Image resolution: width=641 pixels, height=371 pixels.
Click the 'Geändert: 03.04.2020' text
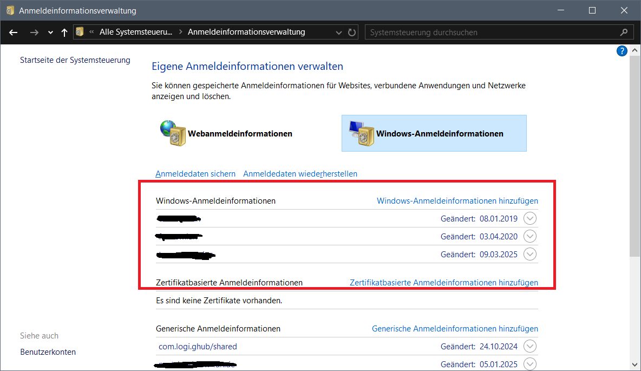tap(479, 237)
